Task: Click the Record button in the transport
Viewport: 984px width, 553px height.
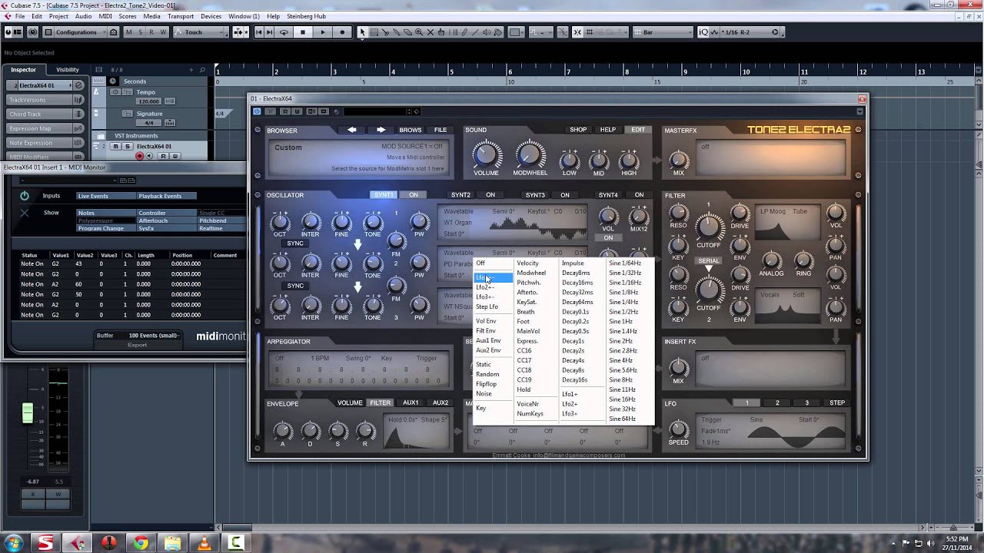Action: click(342, 32)
